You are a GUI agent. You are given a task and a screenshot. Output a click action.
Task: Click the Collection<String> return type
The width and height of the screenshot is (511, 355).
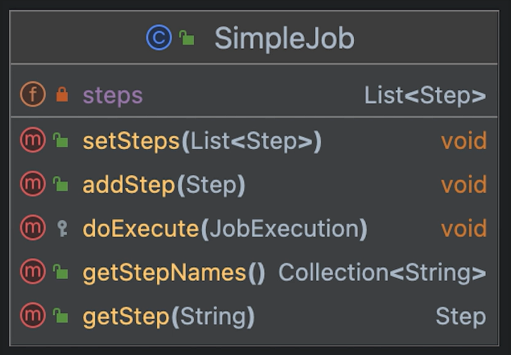tap(382, 273)
